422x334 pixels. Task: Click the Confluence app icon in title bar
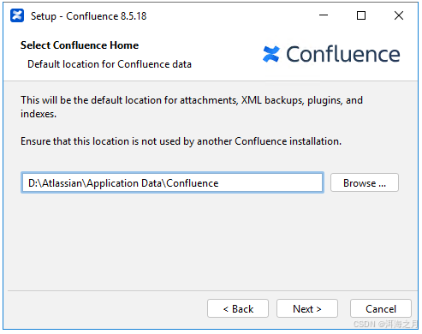[17, 15]
